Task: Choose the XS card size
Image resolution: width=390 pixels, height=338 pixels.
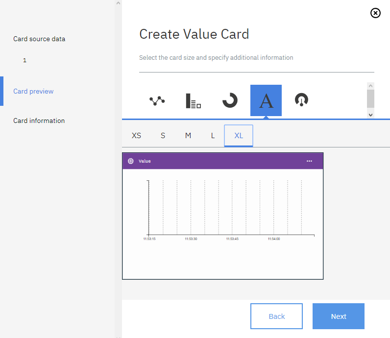Action: [136, 136]
